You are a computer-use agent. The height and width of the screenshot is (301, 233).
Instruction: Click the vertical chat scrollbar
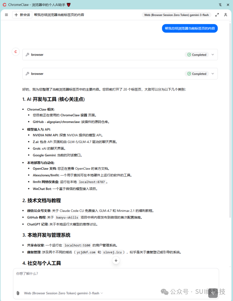pyautogui.click(x=230, y=120)
